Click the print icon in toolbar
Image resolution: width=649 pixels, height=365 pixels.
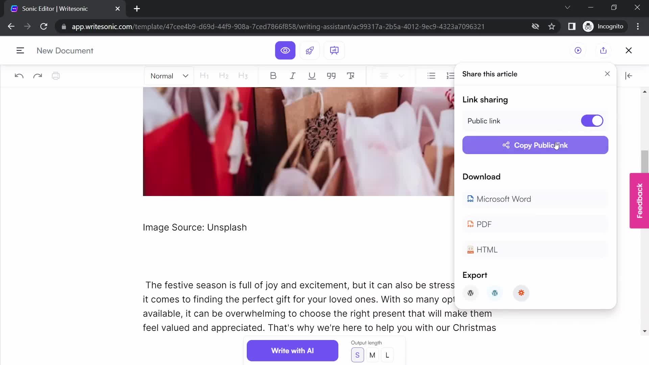pyautogui.click(x=56, y=75)
